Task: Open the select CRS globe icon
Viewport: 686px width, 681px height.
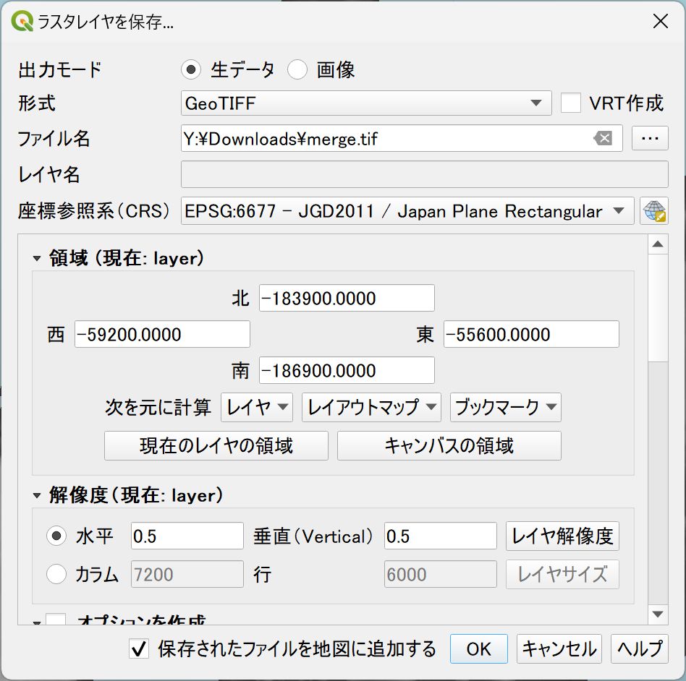Action: click(x=654, y=211)
